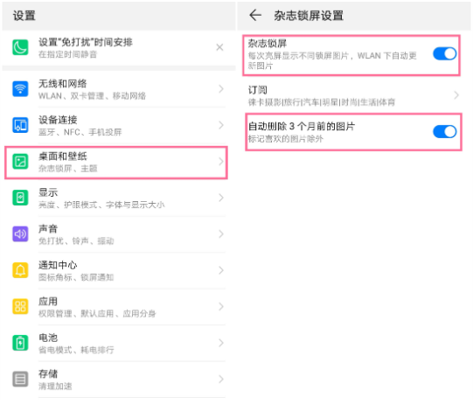
Task: Go back using the arrow beside 杂志锁屏设置
Action: (x=255, y=15)
